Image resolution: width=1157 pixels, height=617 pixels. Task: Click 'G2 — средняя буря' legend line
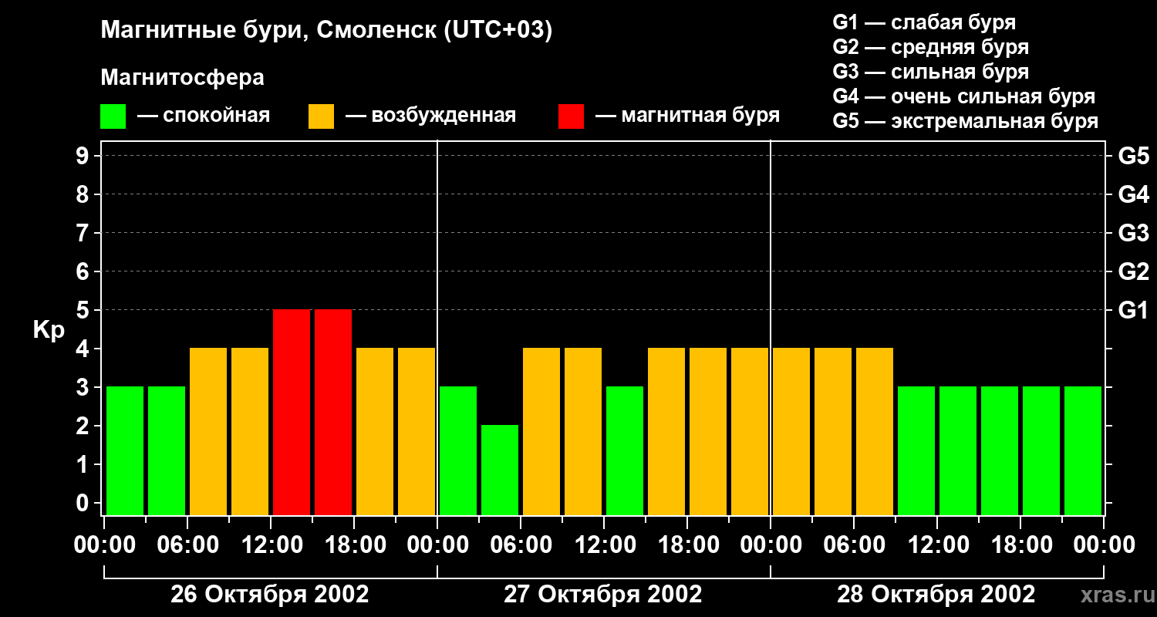(931, 47)
